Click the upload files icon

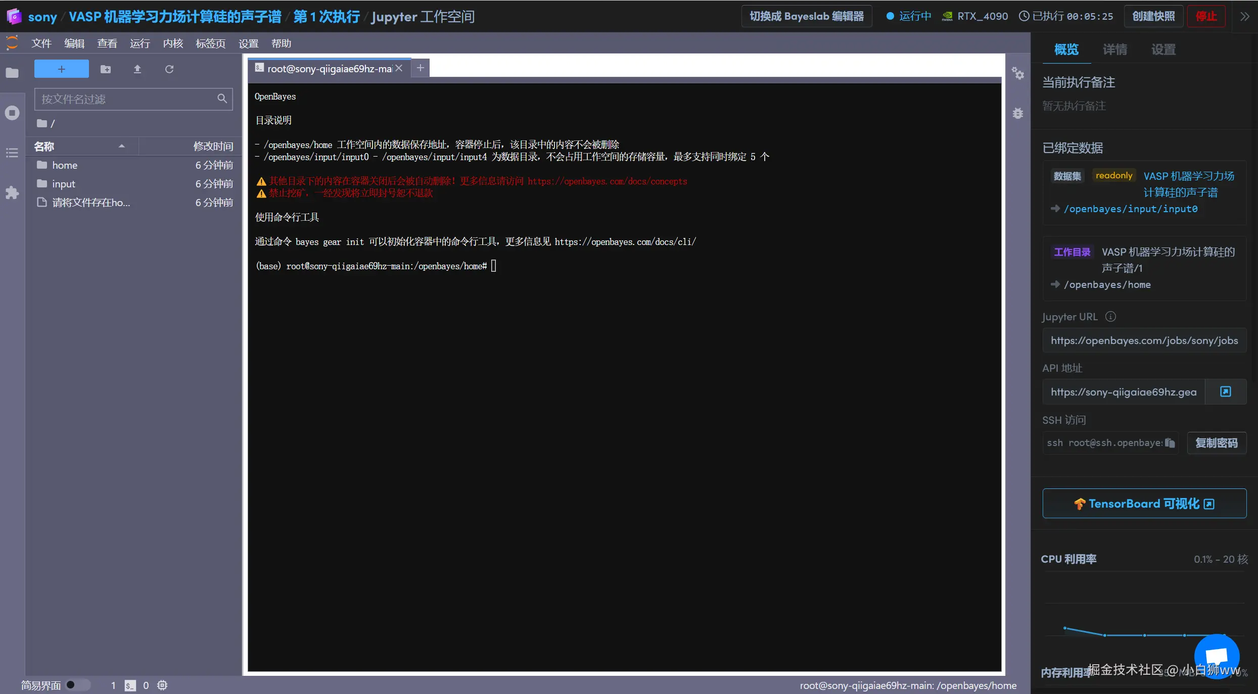click(x=137, y=69)
